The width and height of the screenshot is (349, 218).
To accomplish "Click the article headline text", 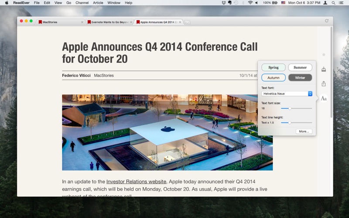I will [x=160, y=53].
